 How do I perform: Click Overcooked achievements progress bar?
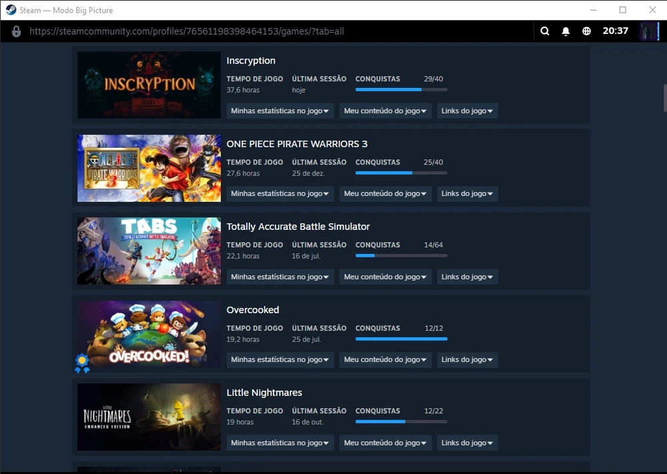(x=401, y=339)
